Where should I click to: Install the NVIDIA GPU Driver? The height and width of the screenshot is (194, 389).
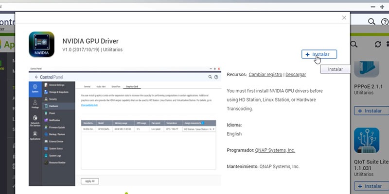click(x=319, y=54)
